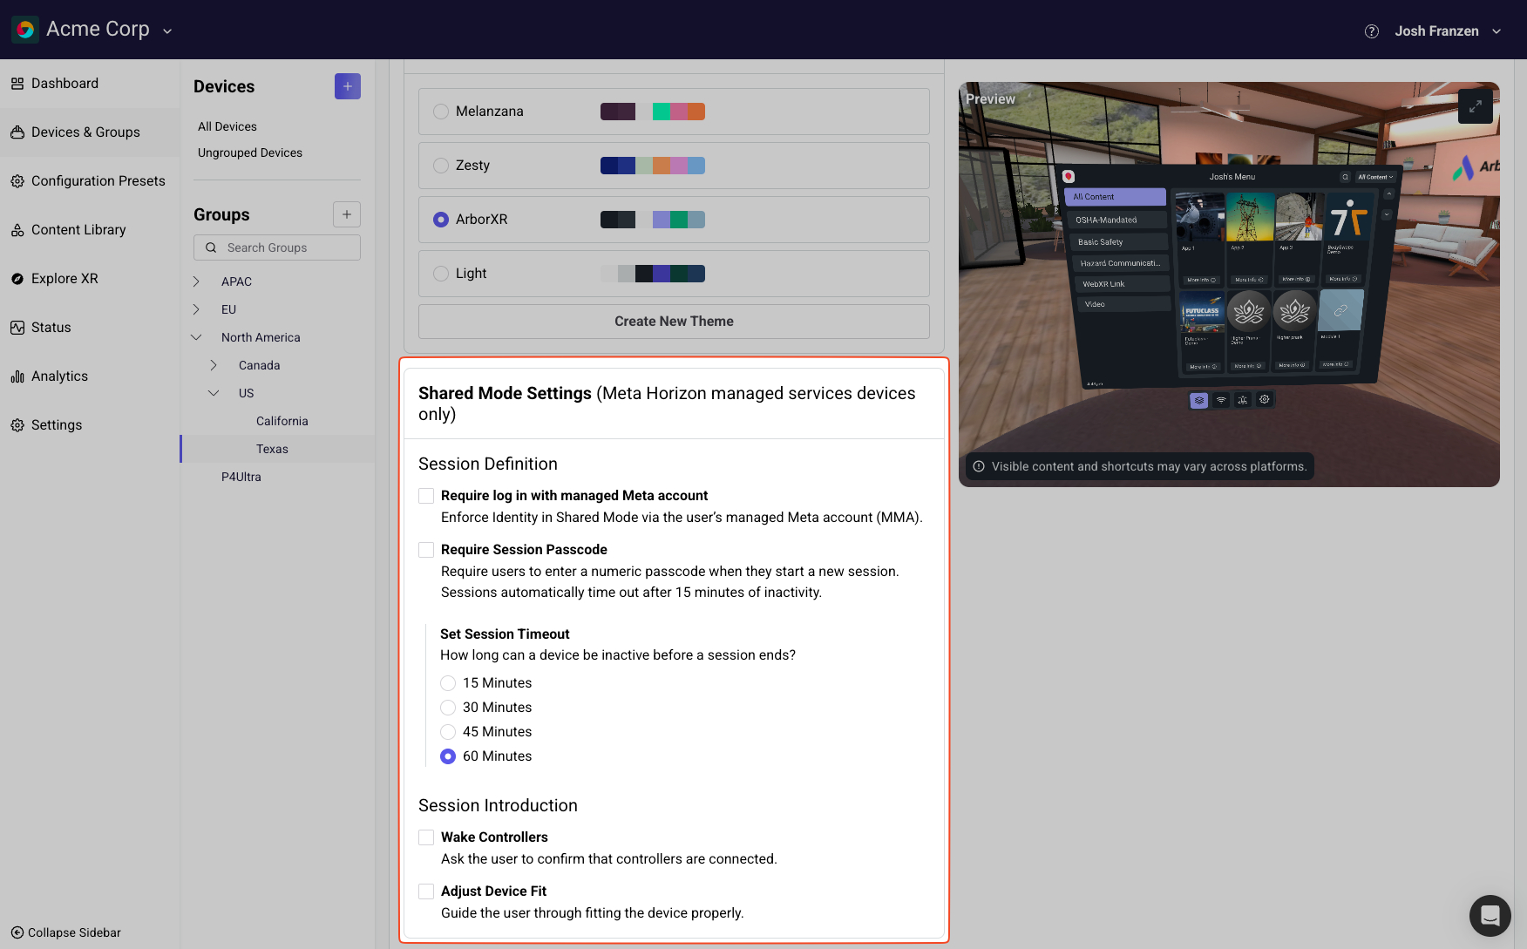Click the info icon in preview notice
The height and width of the screenshot is (949, 1527).
979,466
